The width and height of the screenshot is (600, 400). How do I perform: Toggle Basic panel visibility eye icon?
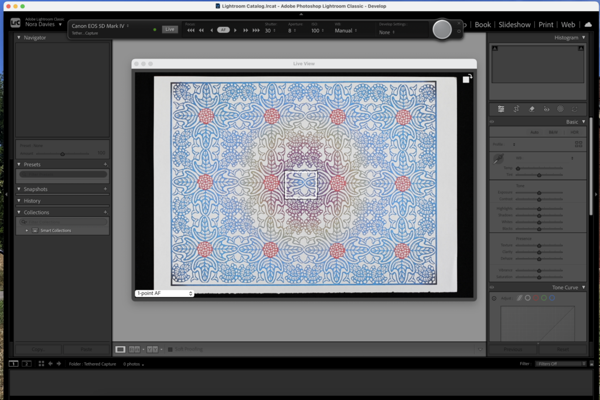pos(492,122)
